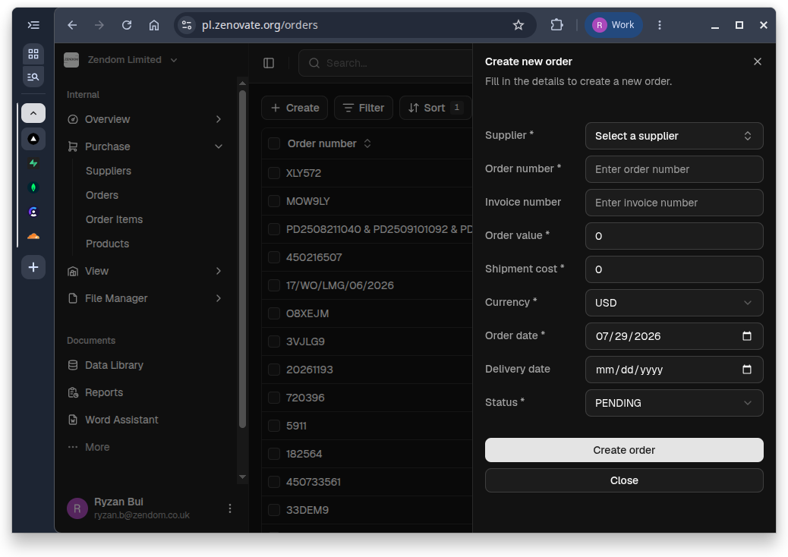Add a new tab with the plus icon
This screenshot has width=788, height=557.
pyautogui.click(x=33, y=267)
